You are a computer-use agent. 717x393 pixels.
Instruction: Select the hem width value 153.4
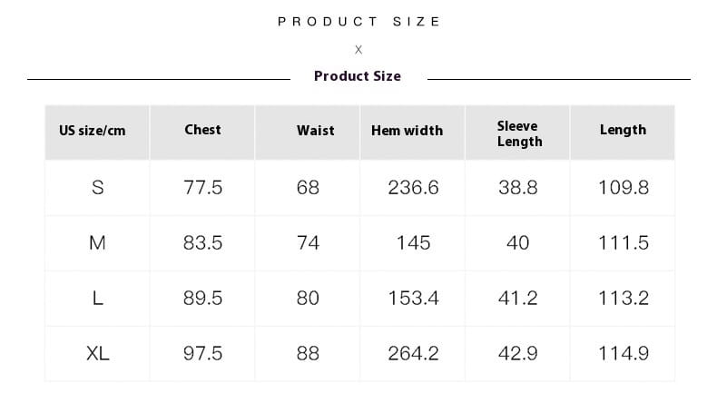coord(413,299)
